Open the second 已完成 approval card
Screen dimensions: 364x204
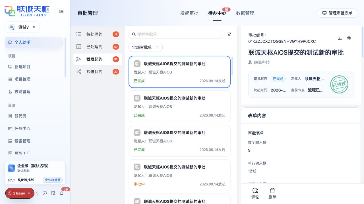[179, 107]
